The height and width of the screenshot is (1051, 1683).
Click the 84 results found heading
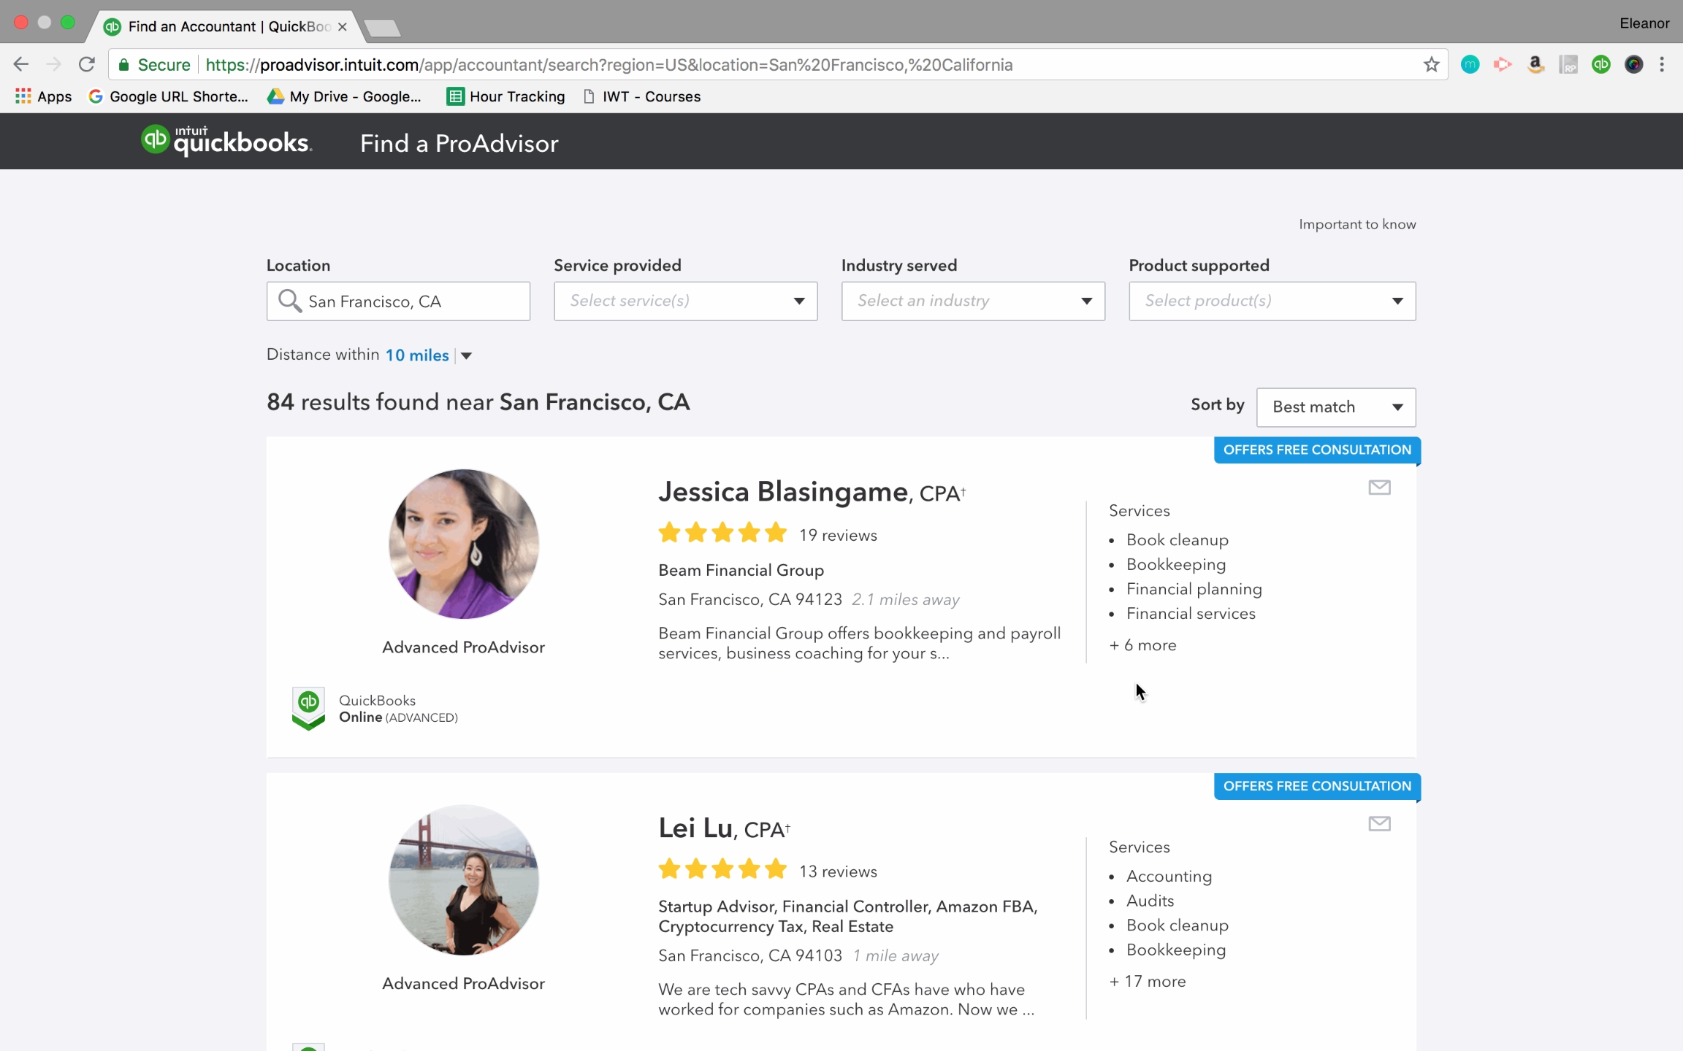pyautogui.click(x=478, y=402)
